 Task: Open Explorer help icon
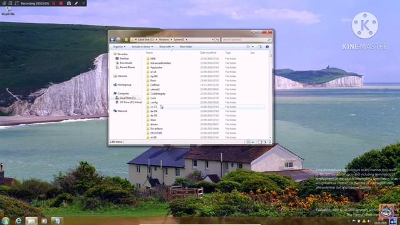[267, 47]
